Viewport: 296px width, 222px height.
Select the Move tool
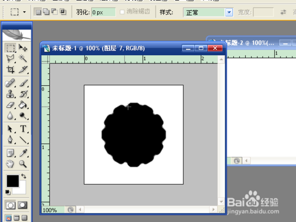tap(23, 48)
